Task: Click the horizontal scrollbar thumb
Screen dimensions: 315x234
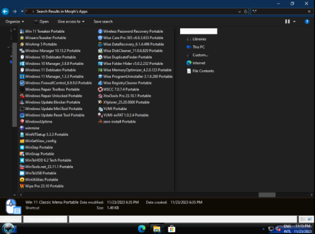Action: [x=267, y=195]
